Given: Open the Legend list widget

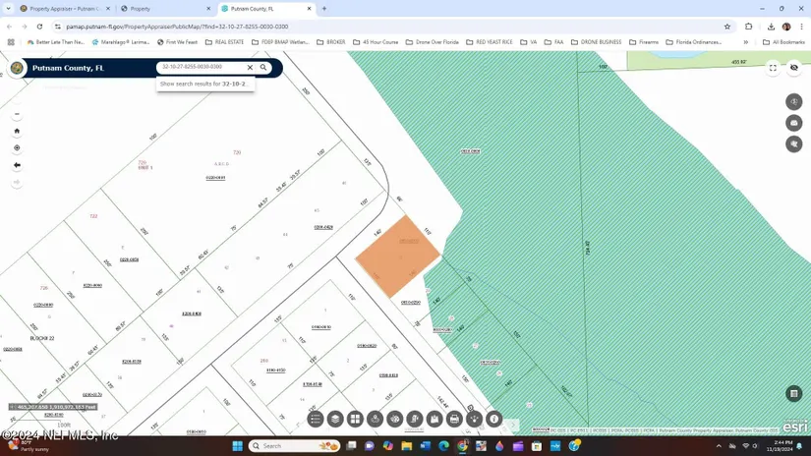Looking at the screenshot, I should [x=316, y=420].
